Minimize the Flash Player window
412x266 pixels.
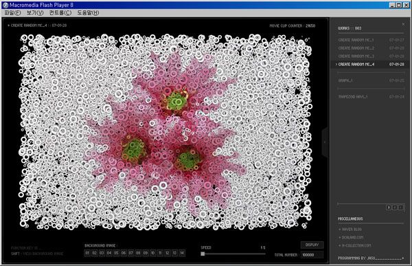click(392, 5)
